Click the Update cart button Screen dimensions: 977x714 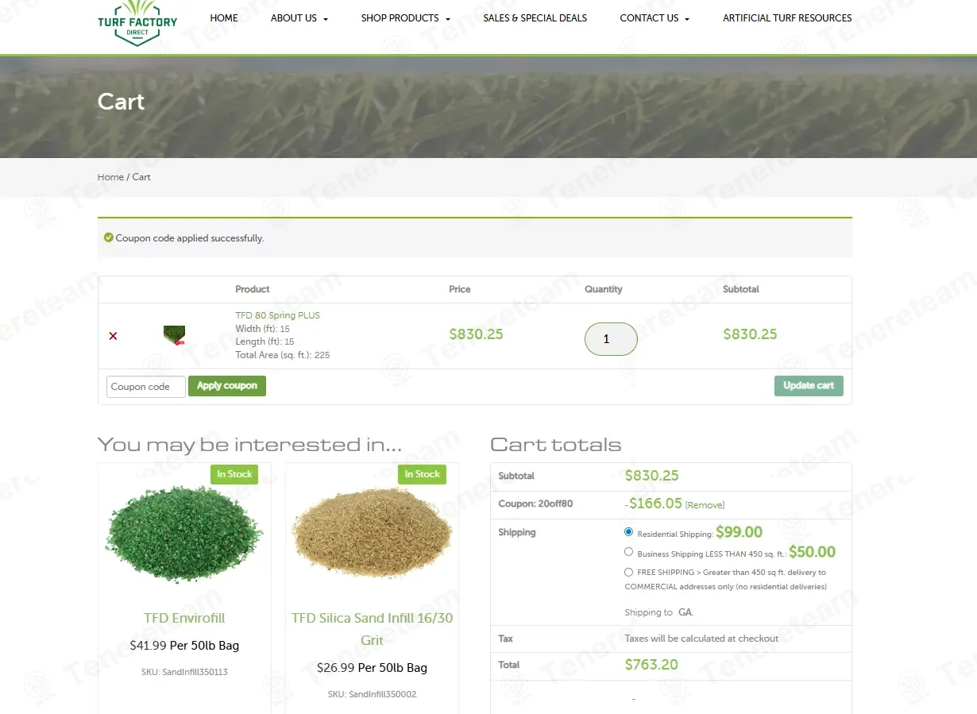(809, 386)
